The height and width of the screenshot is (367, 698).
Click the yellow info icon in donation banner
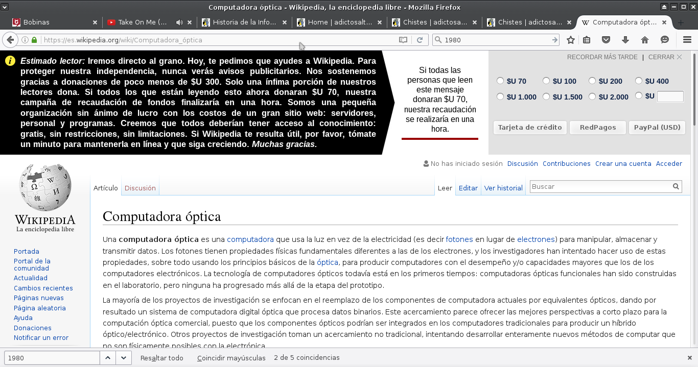pyautogui.click(x=10, y=61)
